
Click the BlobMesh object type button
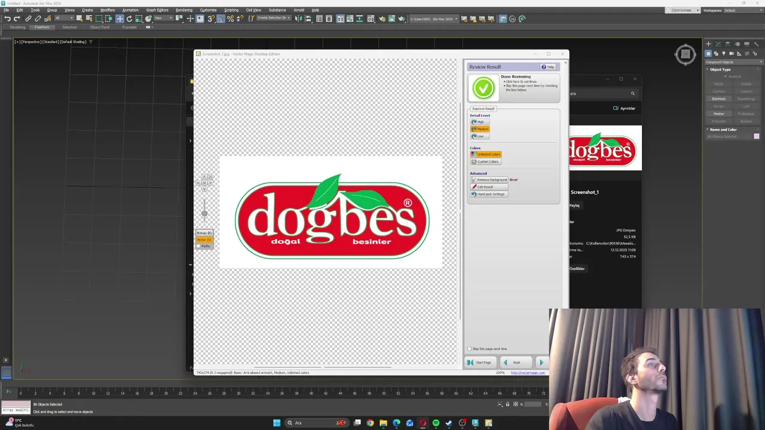[x=719, y=99]
